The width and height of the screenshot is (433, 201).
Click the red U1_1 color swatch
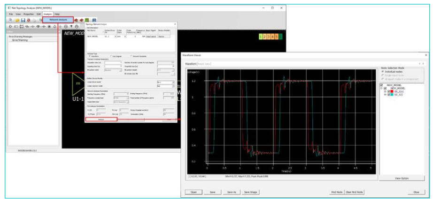[x=393, y=91]
